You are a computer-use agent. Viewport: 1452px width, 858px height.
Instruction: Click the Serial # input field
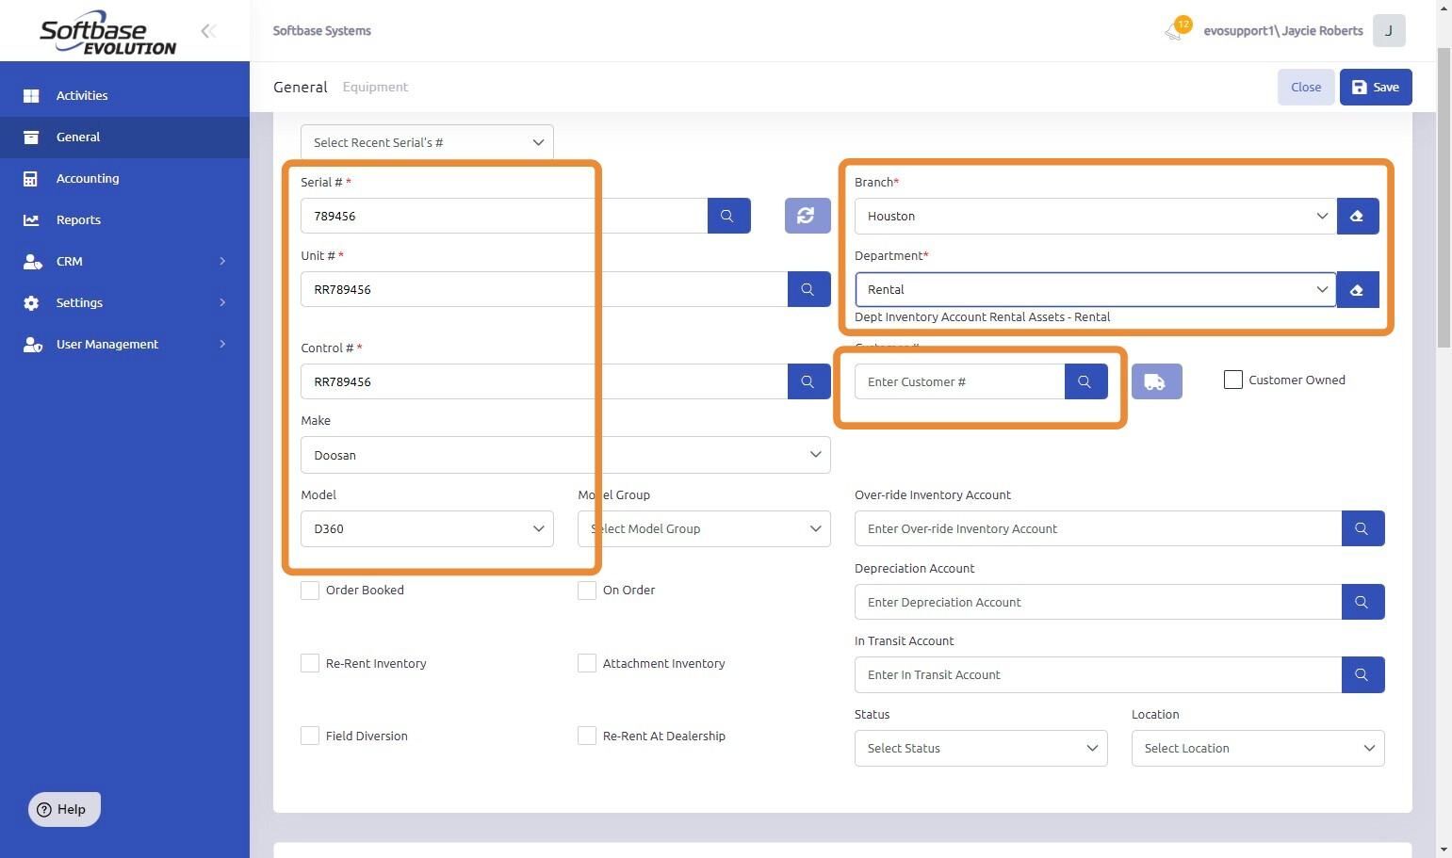click(x=504, y=216)
